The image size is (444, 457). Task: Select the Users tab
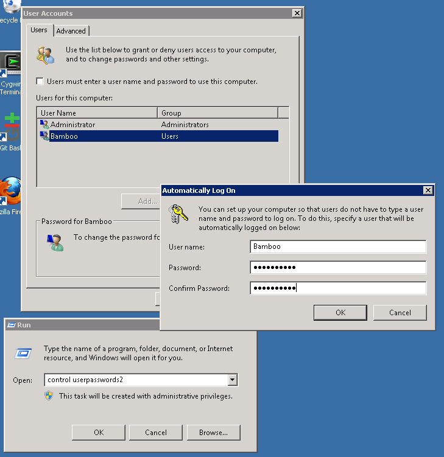(39, 30)
